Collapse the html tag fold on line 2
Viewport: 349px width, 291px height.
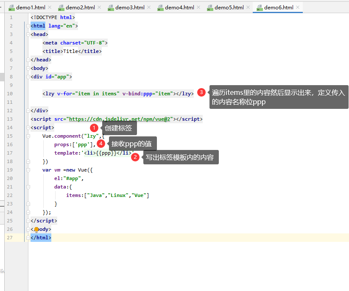coord(28,26)
